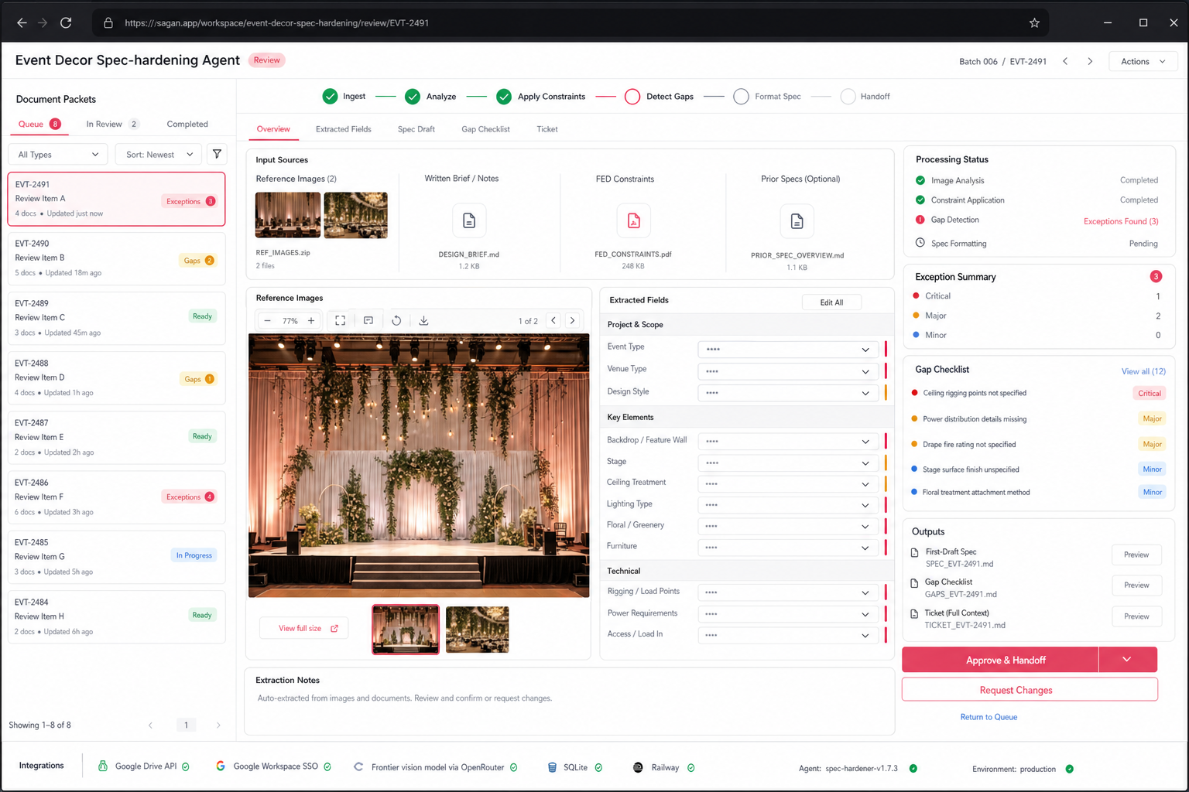Open the Actions dropdown menu

(x=1143, y=61)
